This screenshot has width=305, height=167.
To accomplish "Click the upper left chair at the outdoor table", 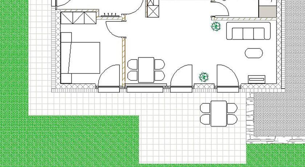I will (x=205, y=108).
